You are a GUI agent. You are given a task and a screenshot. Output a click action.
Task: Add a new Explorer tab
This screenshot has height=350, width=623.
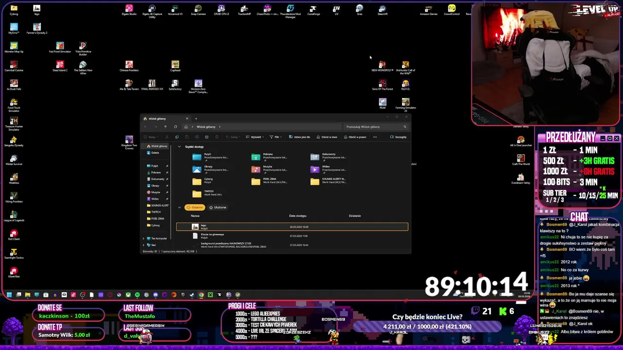(x=196, y=119)
